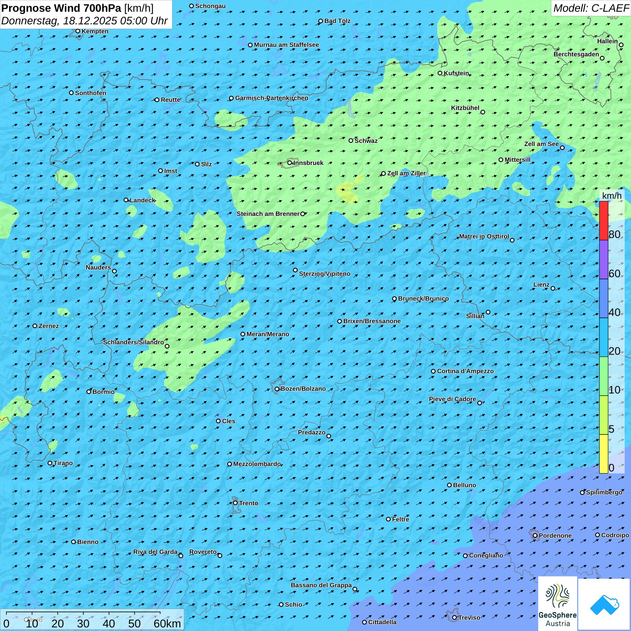Viewport: 631px width, 631px height.
Task: Click the purple 60–80 km/h legend swatch
Action: pos(604,260)
